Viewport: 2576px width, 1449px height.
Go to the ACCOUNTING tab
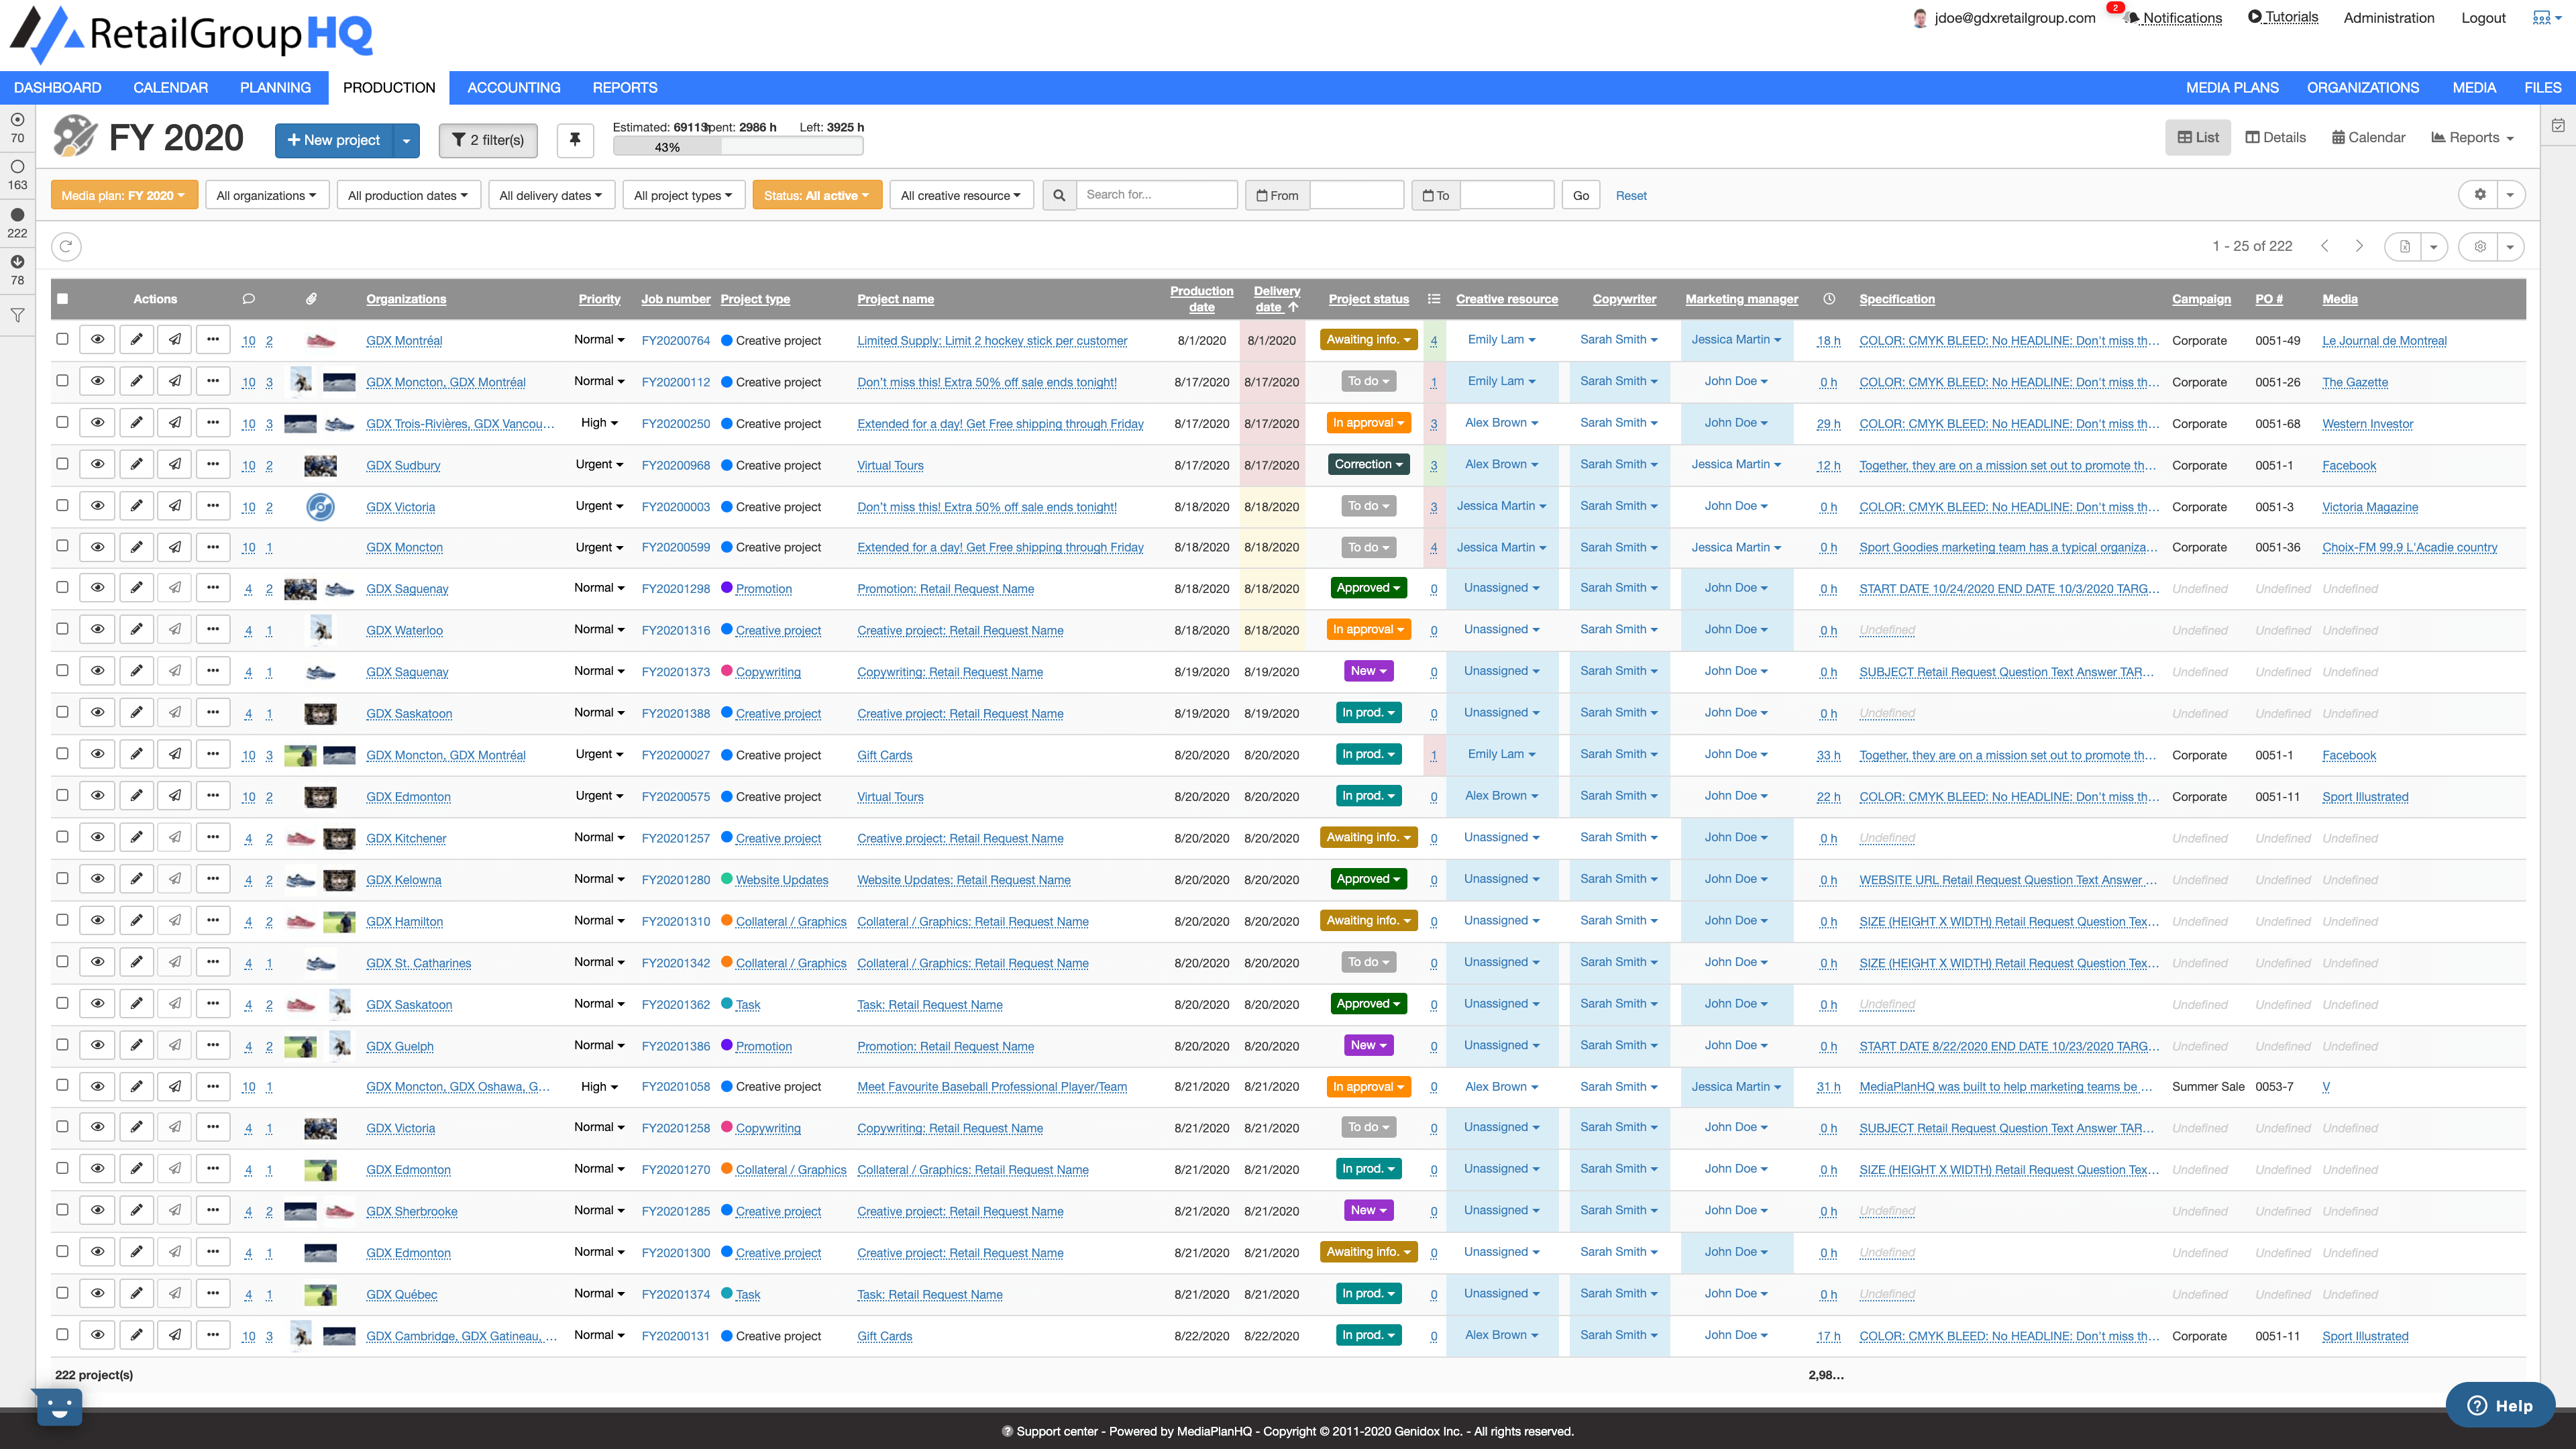click(513, 87)
